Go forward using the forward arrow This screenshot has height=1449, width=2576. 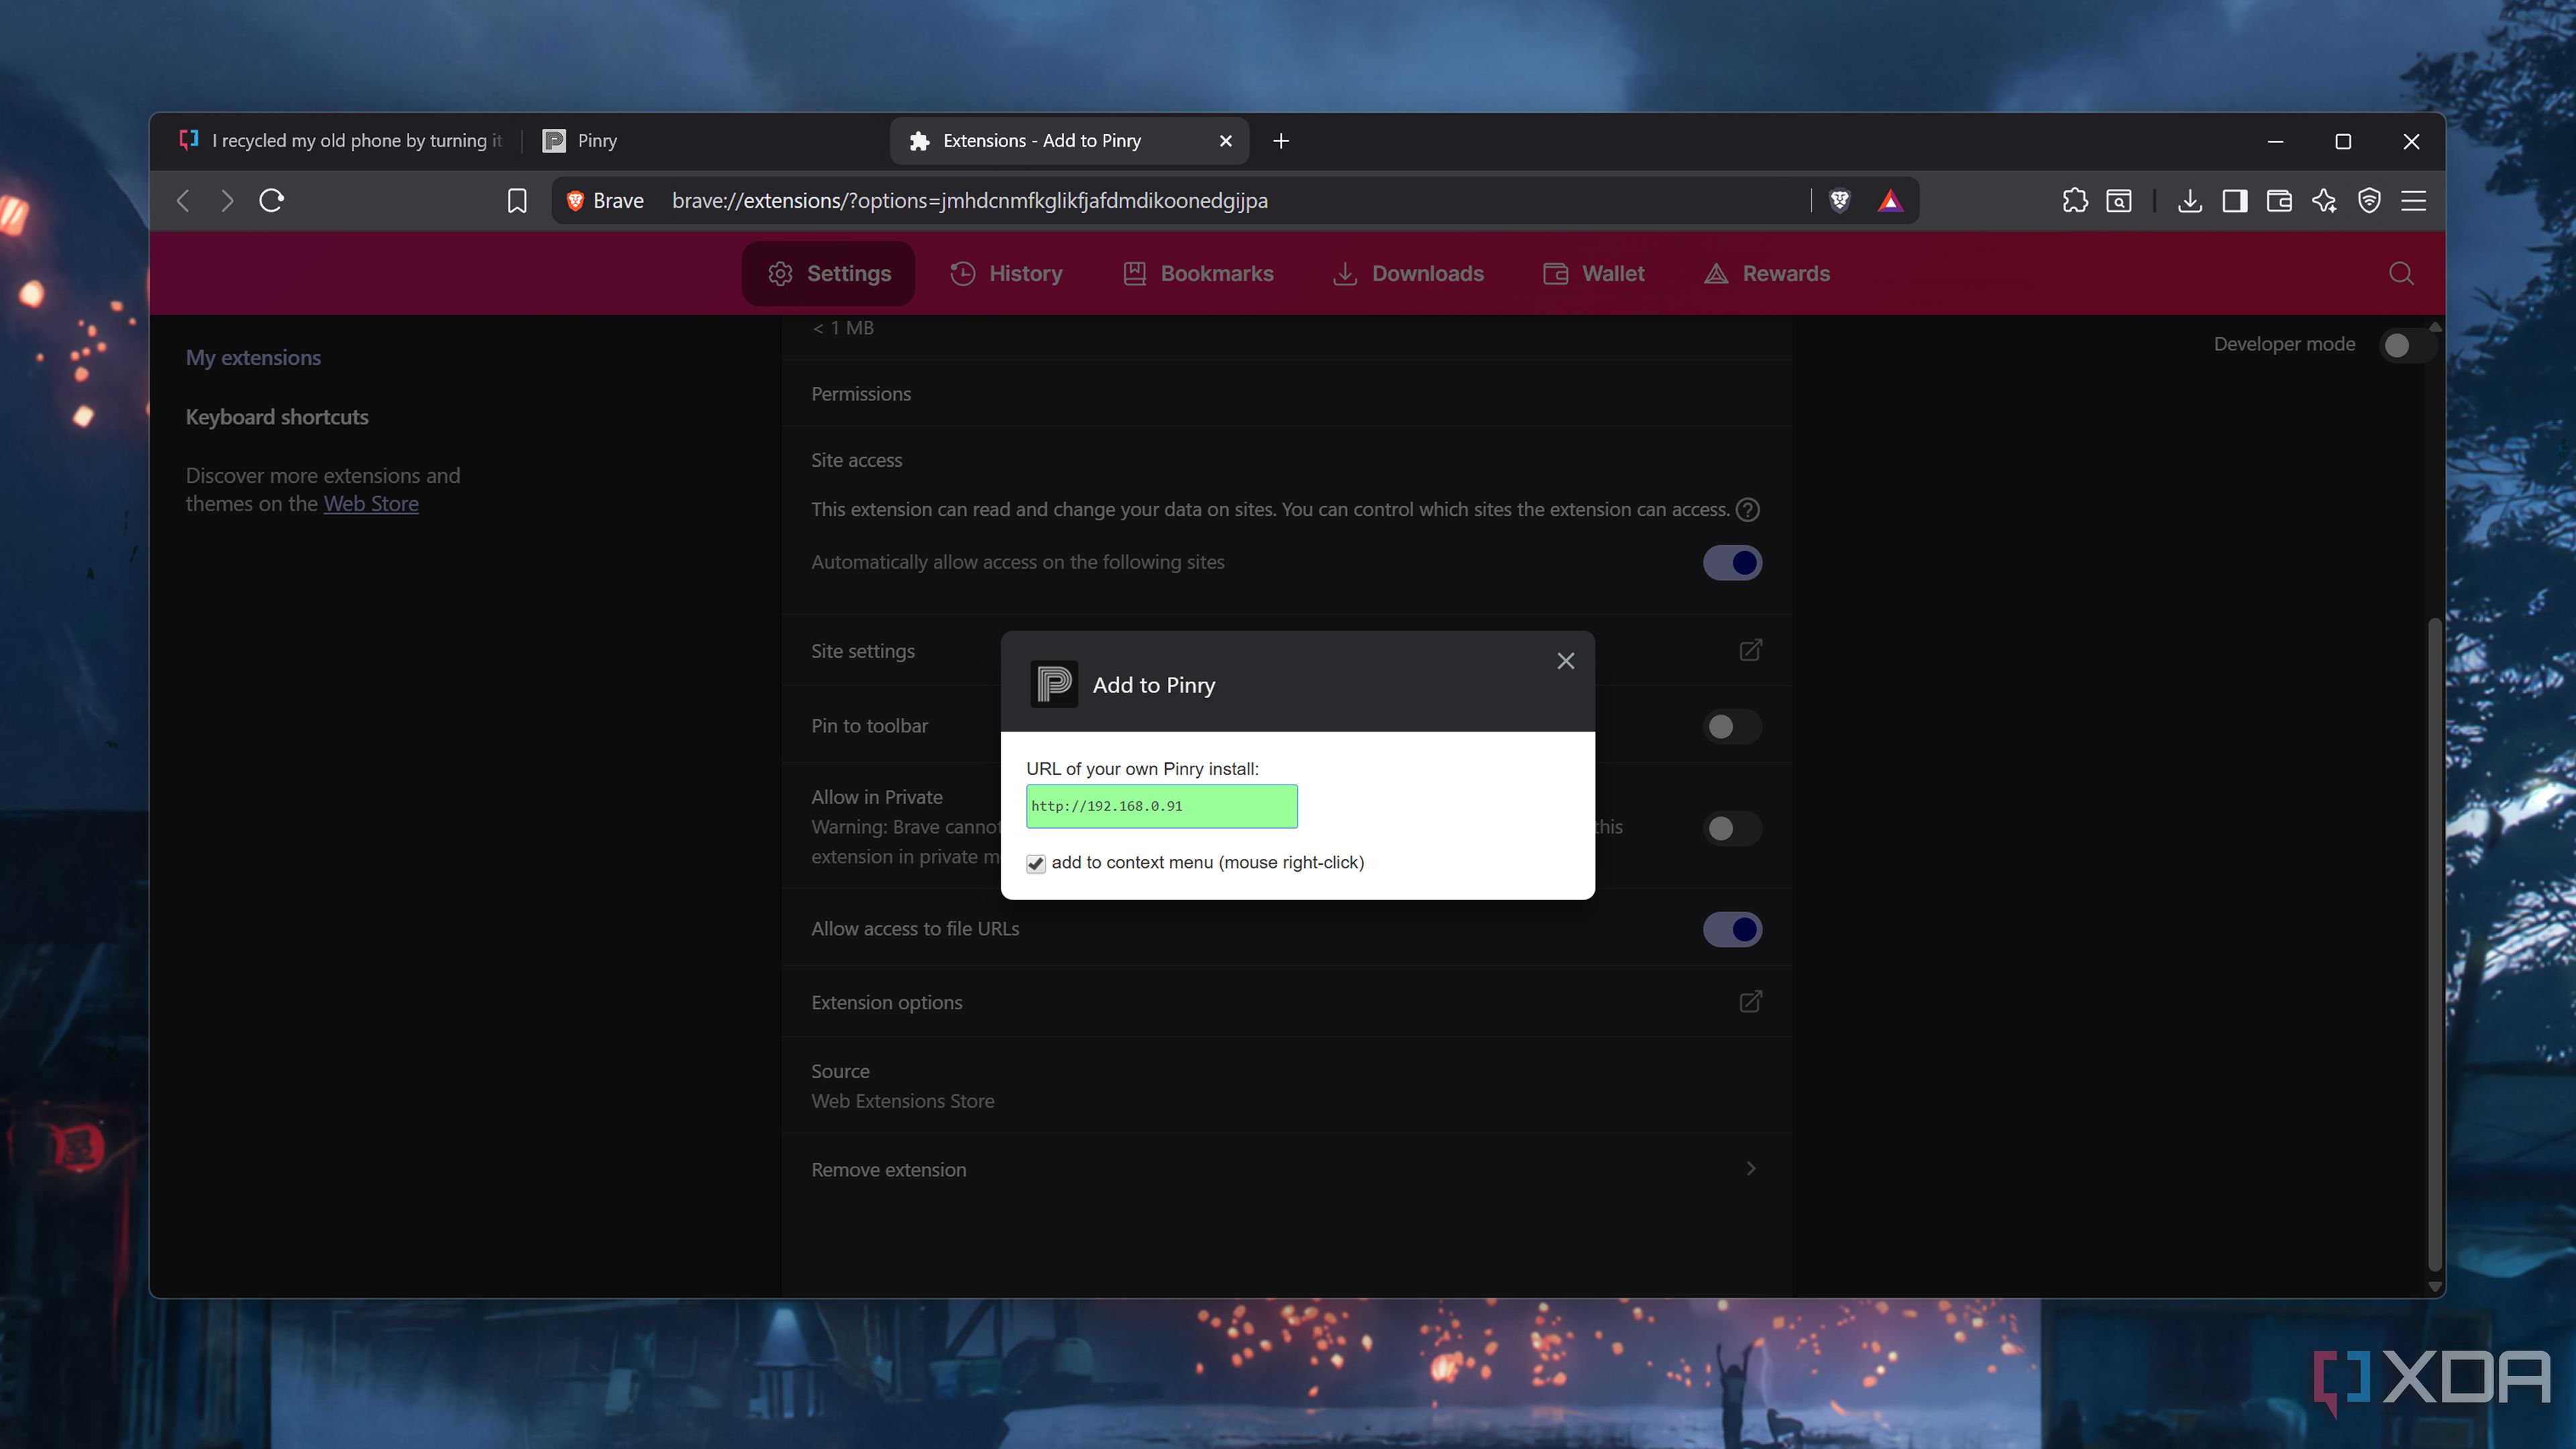tap(227, 201)
